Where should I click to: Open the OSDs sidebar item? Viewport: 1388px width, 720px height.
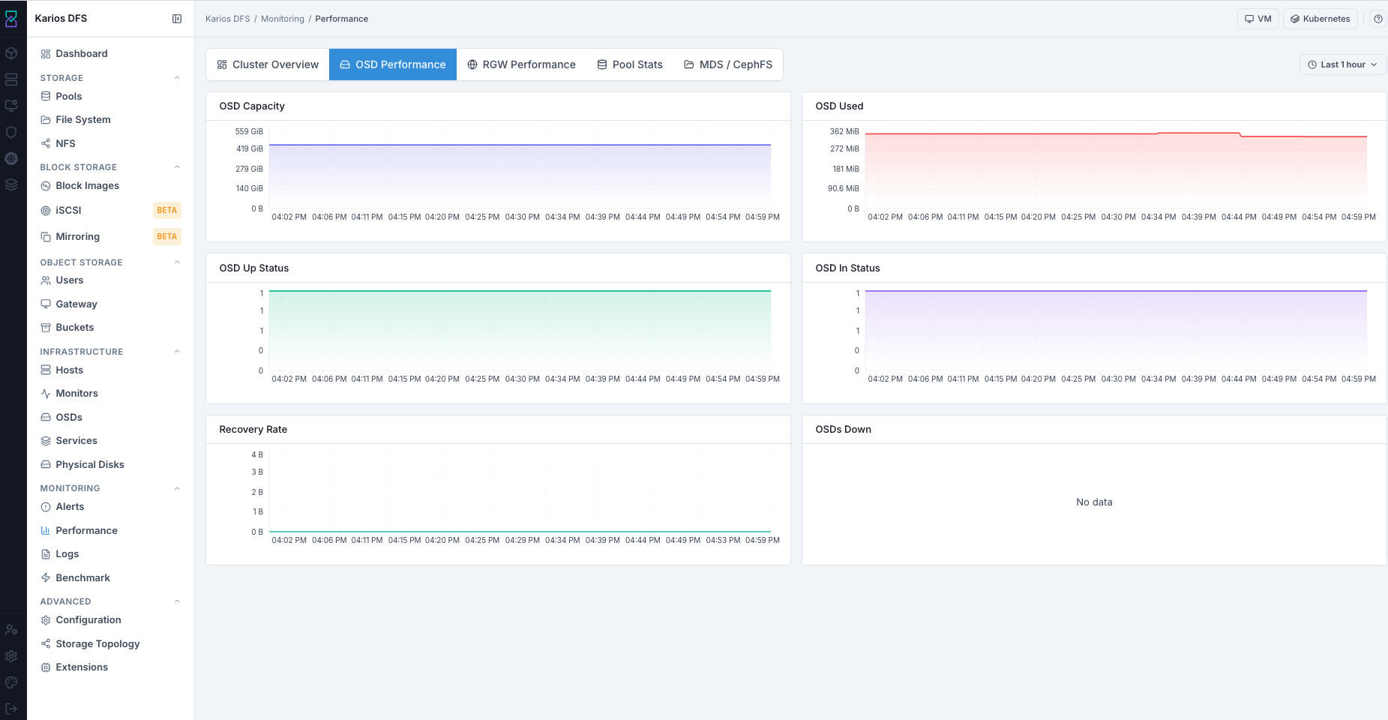pyautogui.click(x=111, y=418)
